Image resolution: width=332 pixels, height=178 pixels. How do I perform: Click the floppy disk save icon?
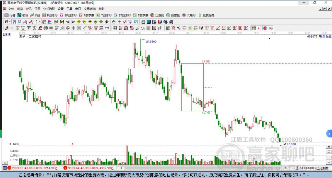coord(160,22)
